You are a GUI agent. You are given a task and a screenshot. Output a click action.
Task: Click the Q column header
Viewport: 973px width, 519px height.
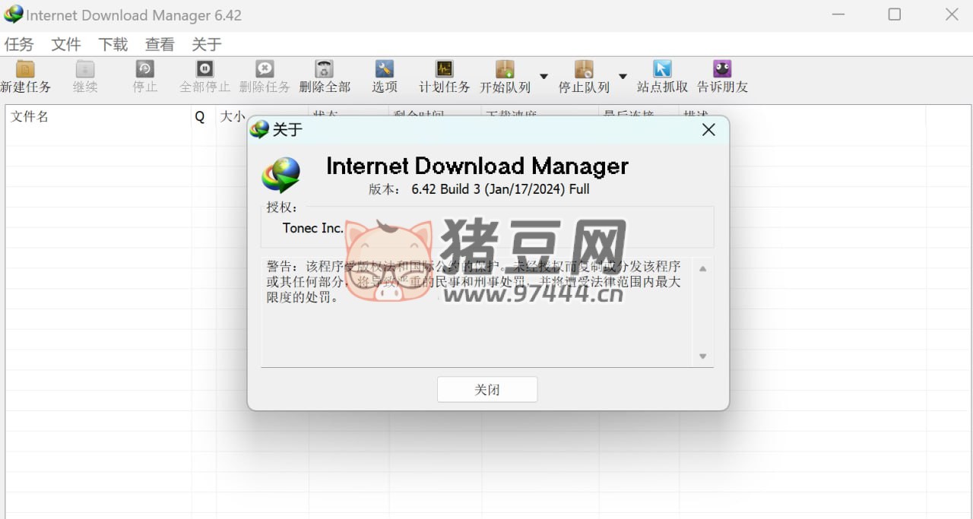tap(201, 116)
